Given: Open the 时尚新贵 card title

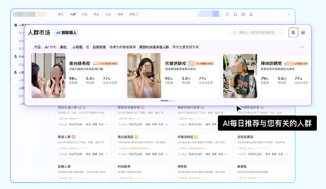Looking at the screenshot, I should (124, 167).
